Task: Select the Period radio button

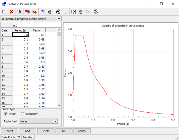Action: coord(5,114)
